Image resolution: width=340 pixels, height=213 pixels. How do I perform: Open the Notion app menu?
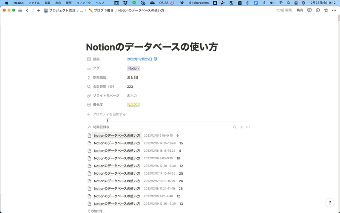(18, 3)
